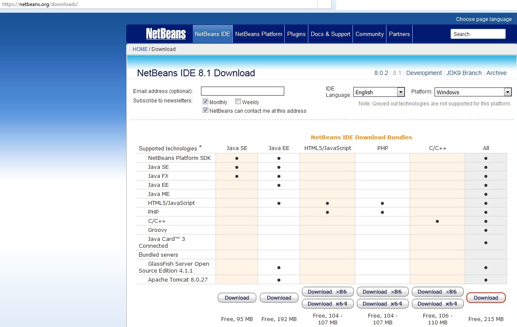Toggle NetBeans can contact me checkbox
Image resolution: width=517 pixels, height=327 pixels.
pyautogui.click(x=205, y=110)
